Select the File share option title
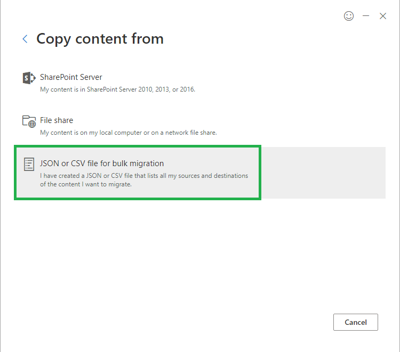The image size is (400, 352). coord(57,120)
